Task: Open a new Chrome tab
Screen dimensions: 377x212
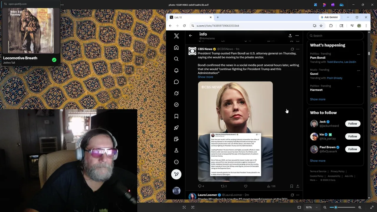Action: [218, 17]
